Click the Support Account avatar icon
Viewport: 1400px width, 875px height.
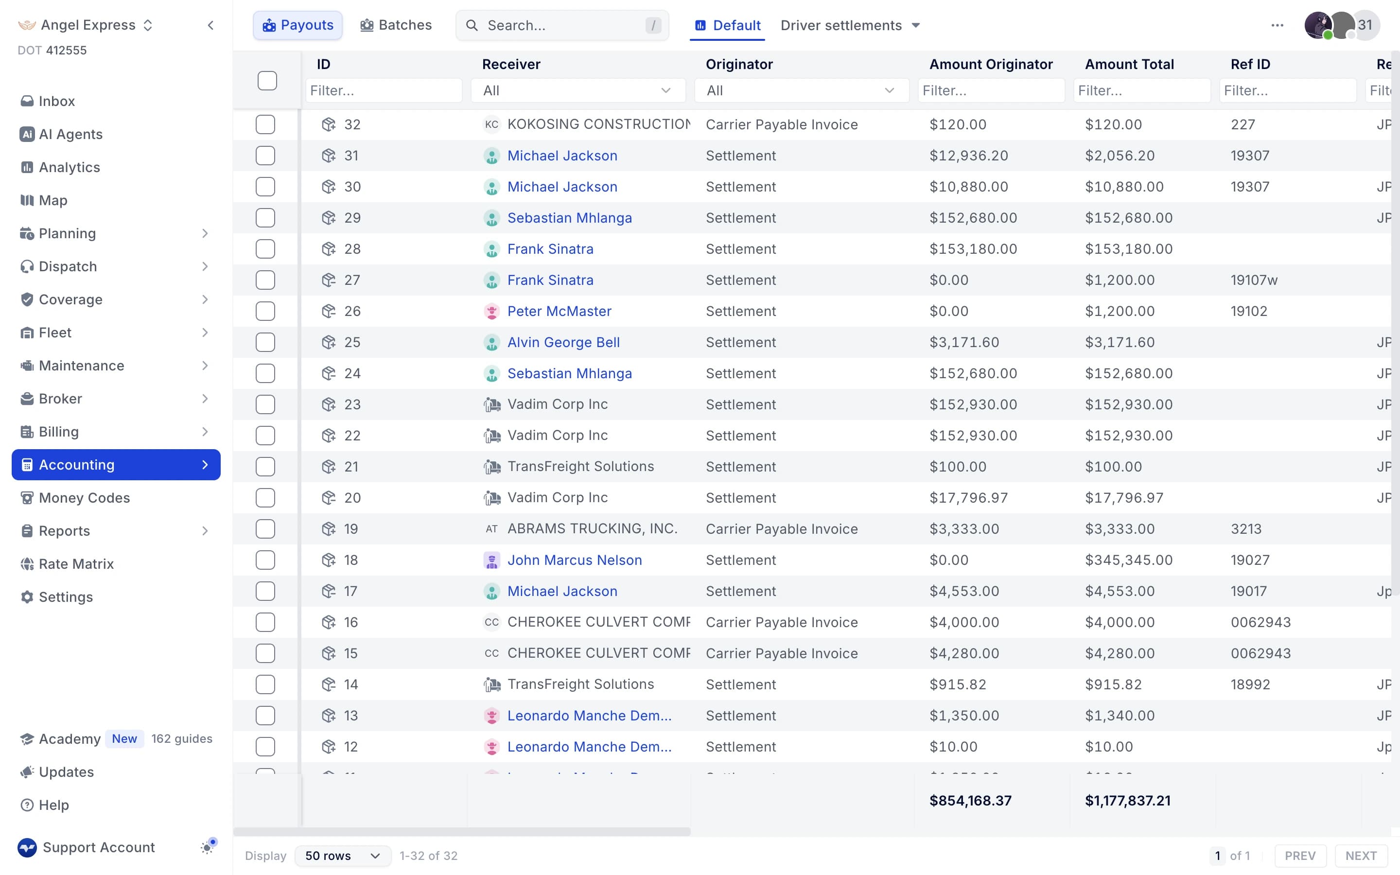pyautogui.click(x=27, y=847)
